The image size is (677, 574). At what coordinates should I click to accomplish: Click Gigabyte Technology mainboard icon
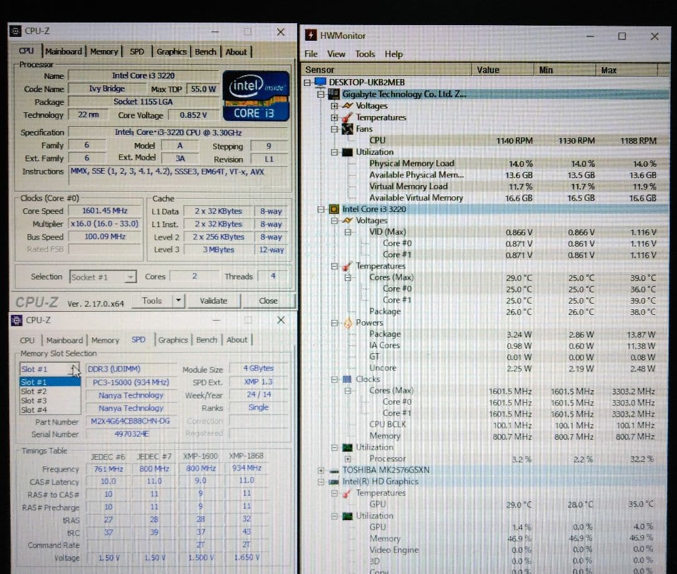point(333,94)
